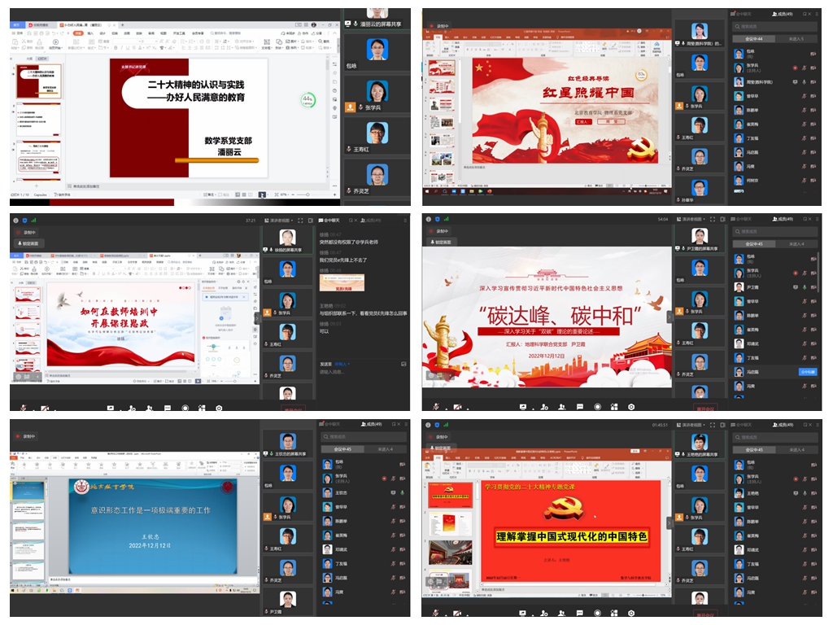
Task: Click the green network signal icon in 碳达峰 meeting
Action: (x=447, y=219)
